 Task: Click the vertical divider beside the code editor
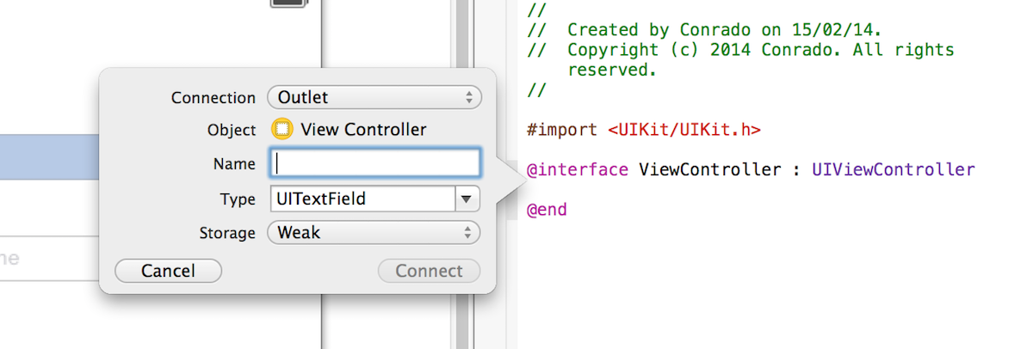point(463,174)
